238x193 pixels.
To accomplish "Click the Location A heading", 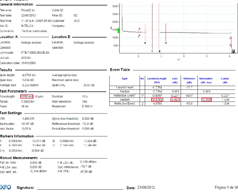I will point(9,37).
